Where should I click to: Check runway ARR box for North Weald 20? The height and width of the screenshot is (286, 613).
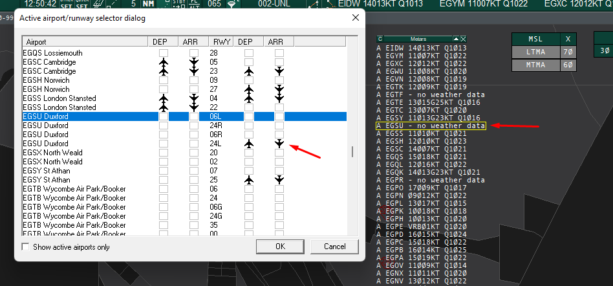[279, 153]
